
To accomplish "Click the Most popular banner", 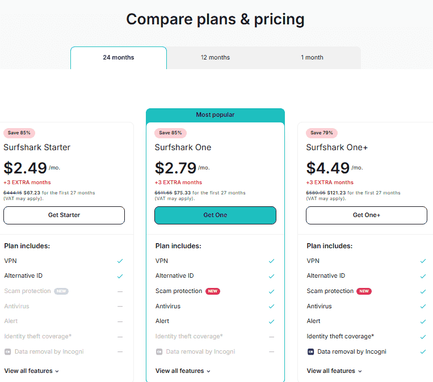I will pyautogui.click(x=215, y=114).
